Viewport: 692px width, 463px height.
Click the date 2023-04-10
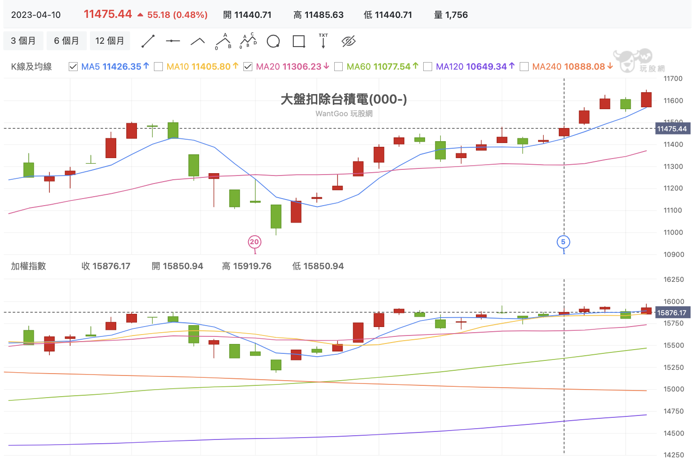36,15
